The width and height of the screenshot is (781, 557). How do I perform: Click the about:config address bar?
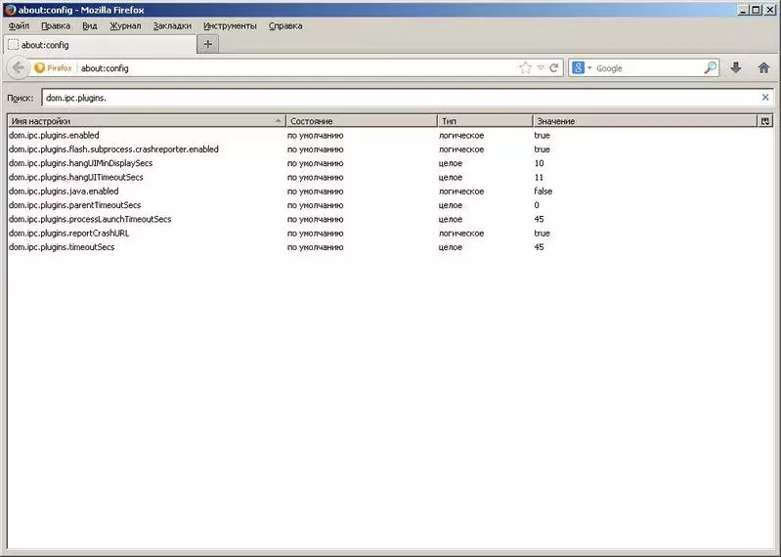click(x=296, y=67)
